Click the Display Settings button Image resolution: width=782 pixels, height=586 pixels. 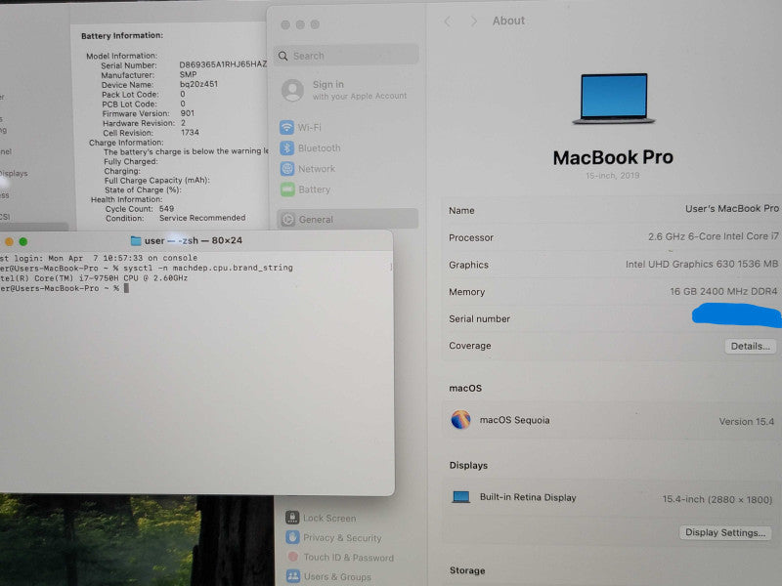pyautogui.click(x=725, y=532)
